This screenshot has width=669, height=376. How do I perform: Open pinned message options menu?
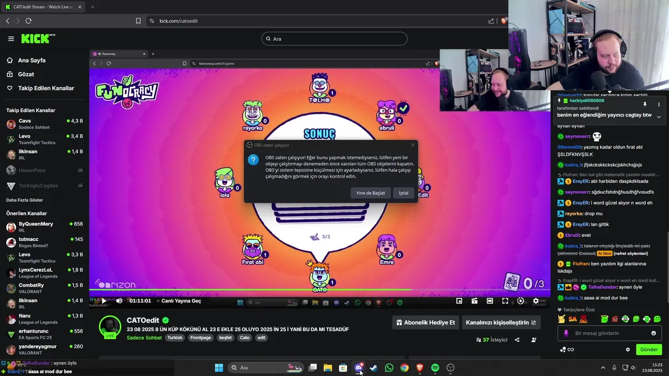click(x=659, y=104)
